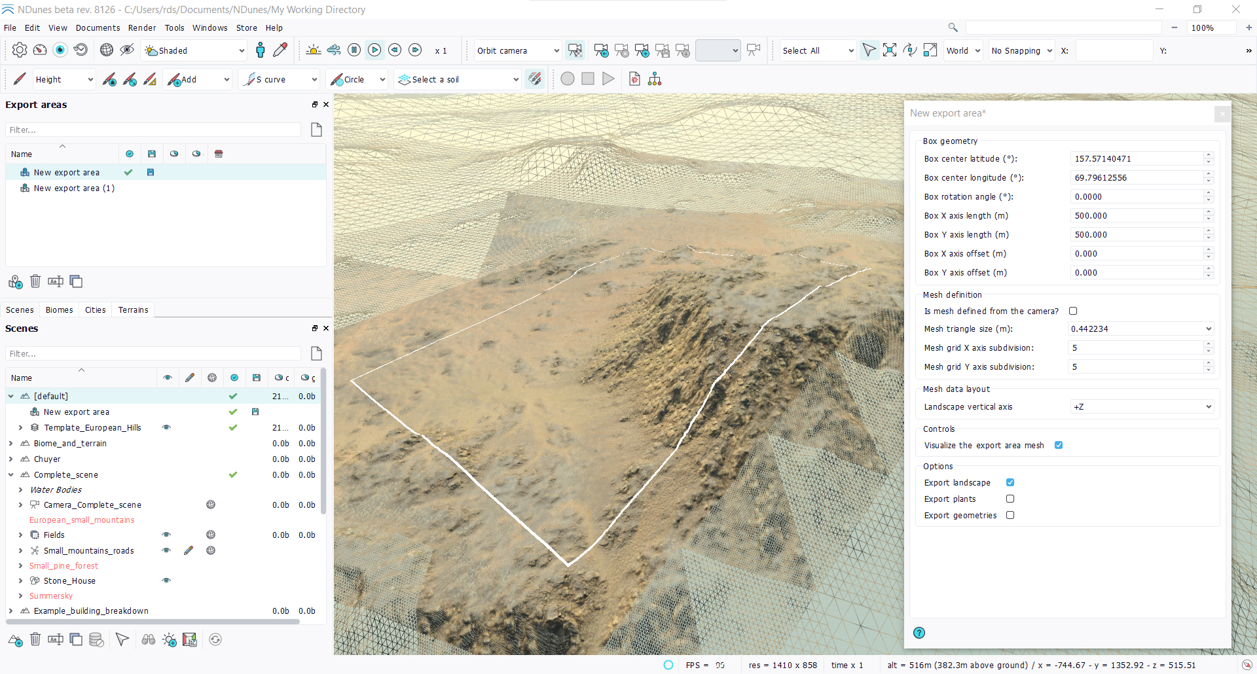Open the Render menu
1257x674 pixels.
(x=142, y=28)
